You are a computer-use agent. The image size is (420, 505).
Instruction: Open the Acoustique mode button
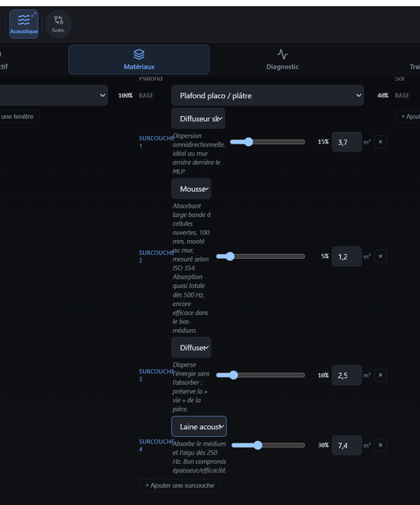(24, 24)
